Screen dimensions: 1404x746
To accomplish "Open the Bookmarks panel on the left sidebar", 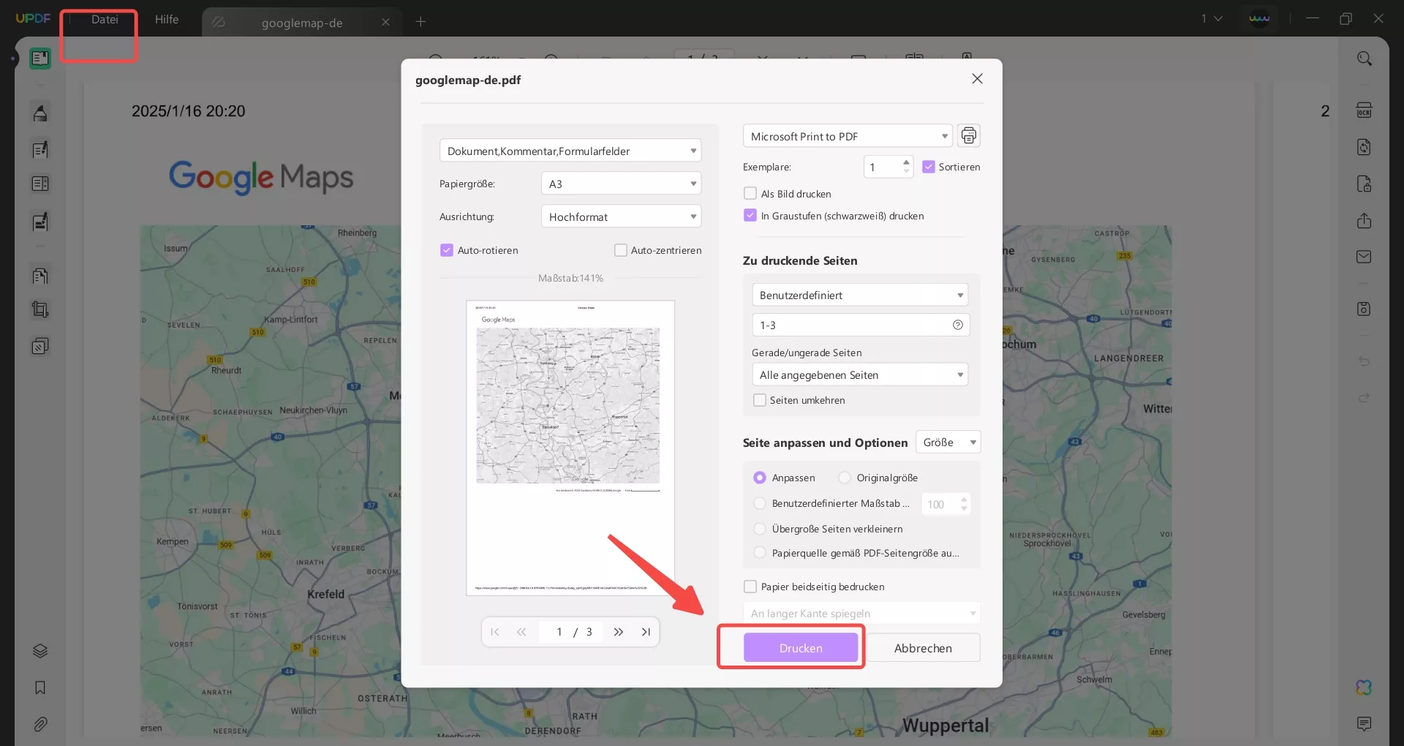I will pos(40,688).
